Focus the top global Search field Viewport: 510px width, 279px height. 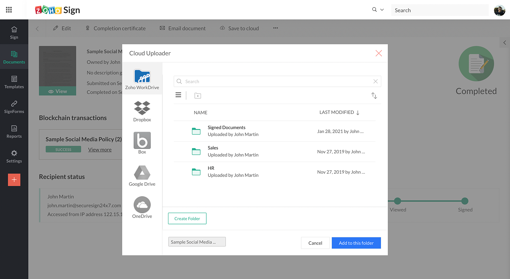click(x=440, y=10)
